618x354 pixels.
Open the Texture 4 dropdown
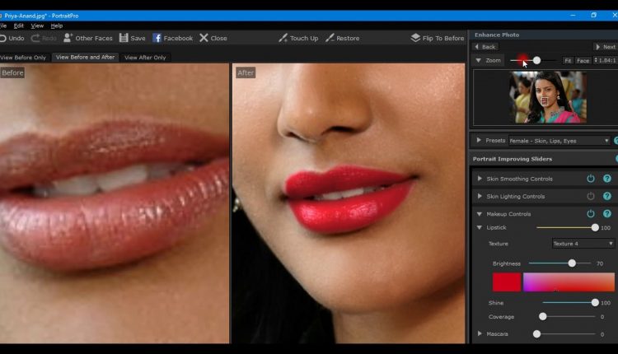pyautogui.click(x=583, y=244)
